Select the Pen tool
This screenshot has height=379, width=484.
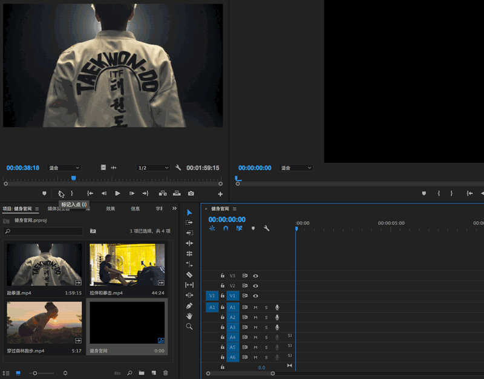click(x=189, y=306)
